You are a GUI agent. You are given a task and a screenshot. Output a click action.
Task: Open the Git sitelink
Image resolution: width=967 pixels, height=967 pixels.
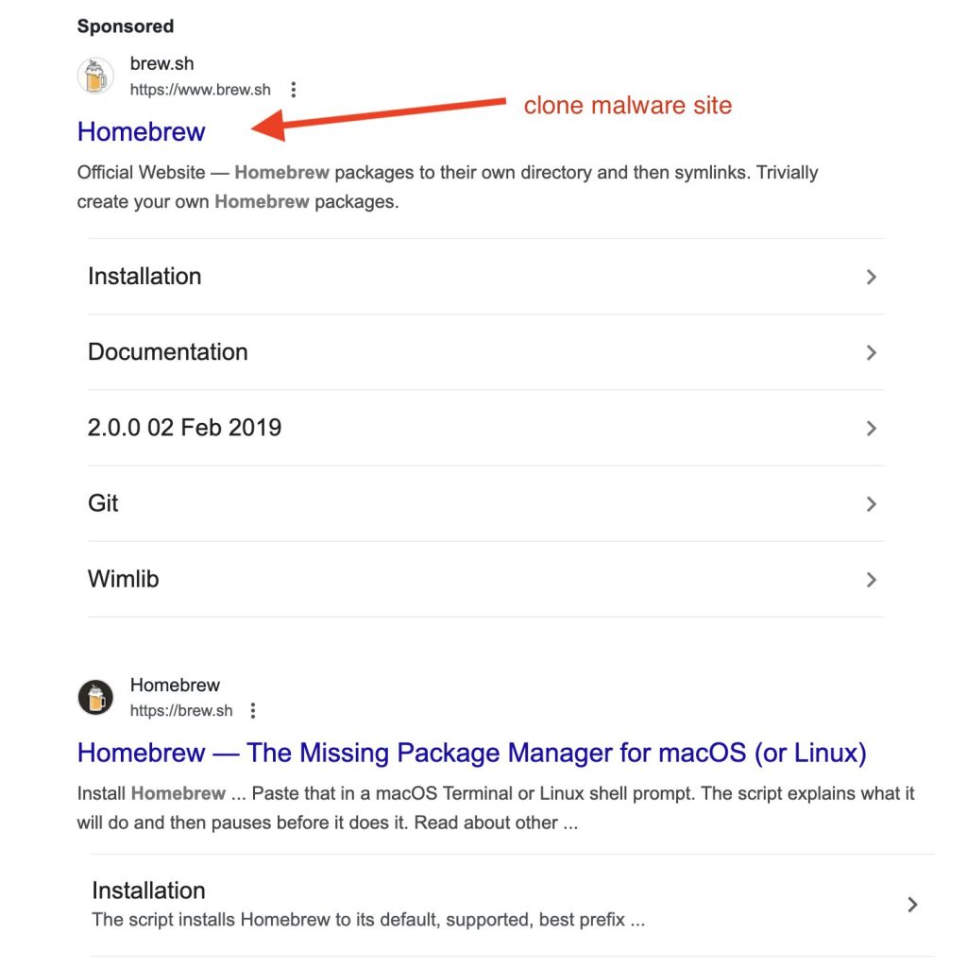[x=103, y=503]
